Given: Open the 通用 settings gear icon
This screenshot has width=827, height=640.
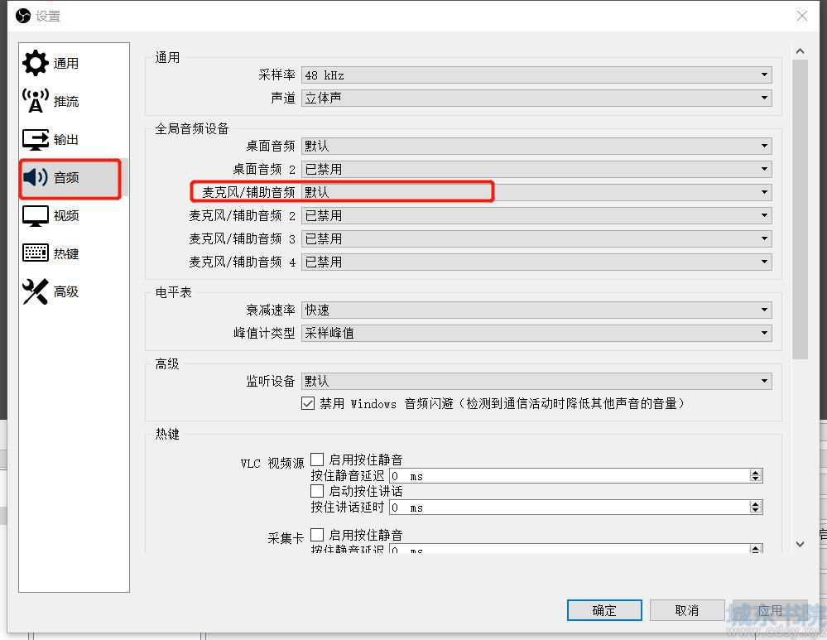Looking at the screenshot, I should click(x=36, y=63).
